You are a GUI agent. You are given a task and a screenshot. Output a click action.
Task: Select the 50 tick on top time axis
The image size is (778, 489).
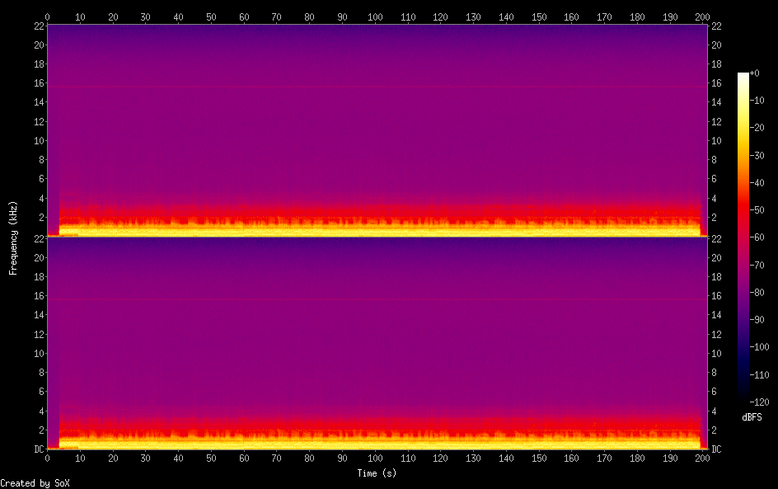pos(211,16)
